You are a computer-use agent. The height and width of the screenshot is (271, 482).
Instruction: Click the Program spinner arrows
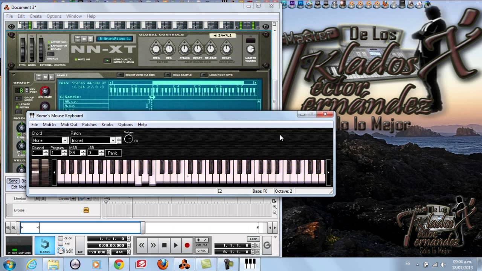tap(64, 153)
